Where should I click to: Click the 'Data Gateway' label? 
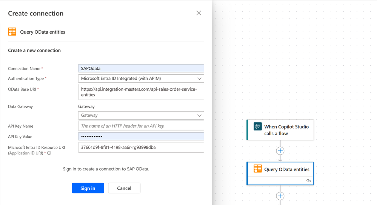coord(20,106)
